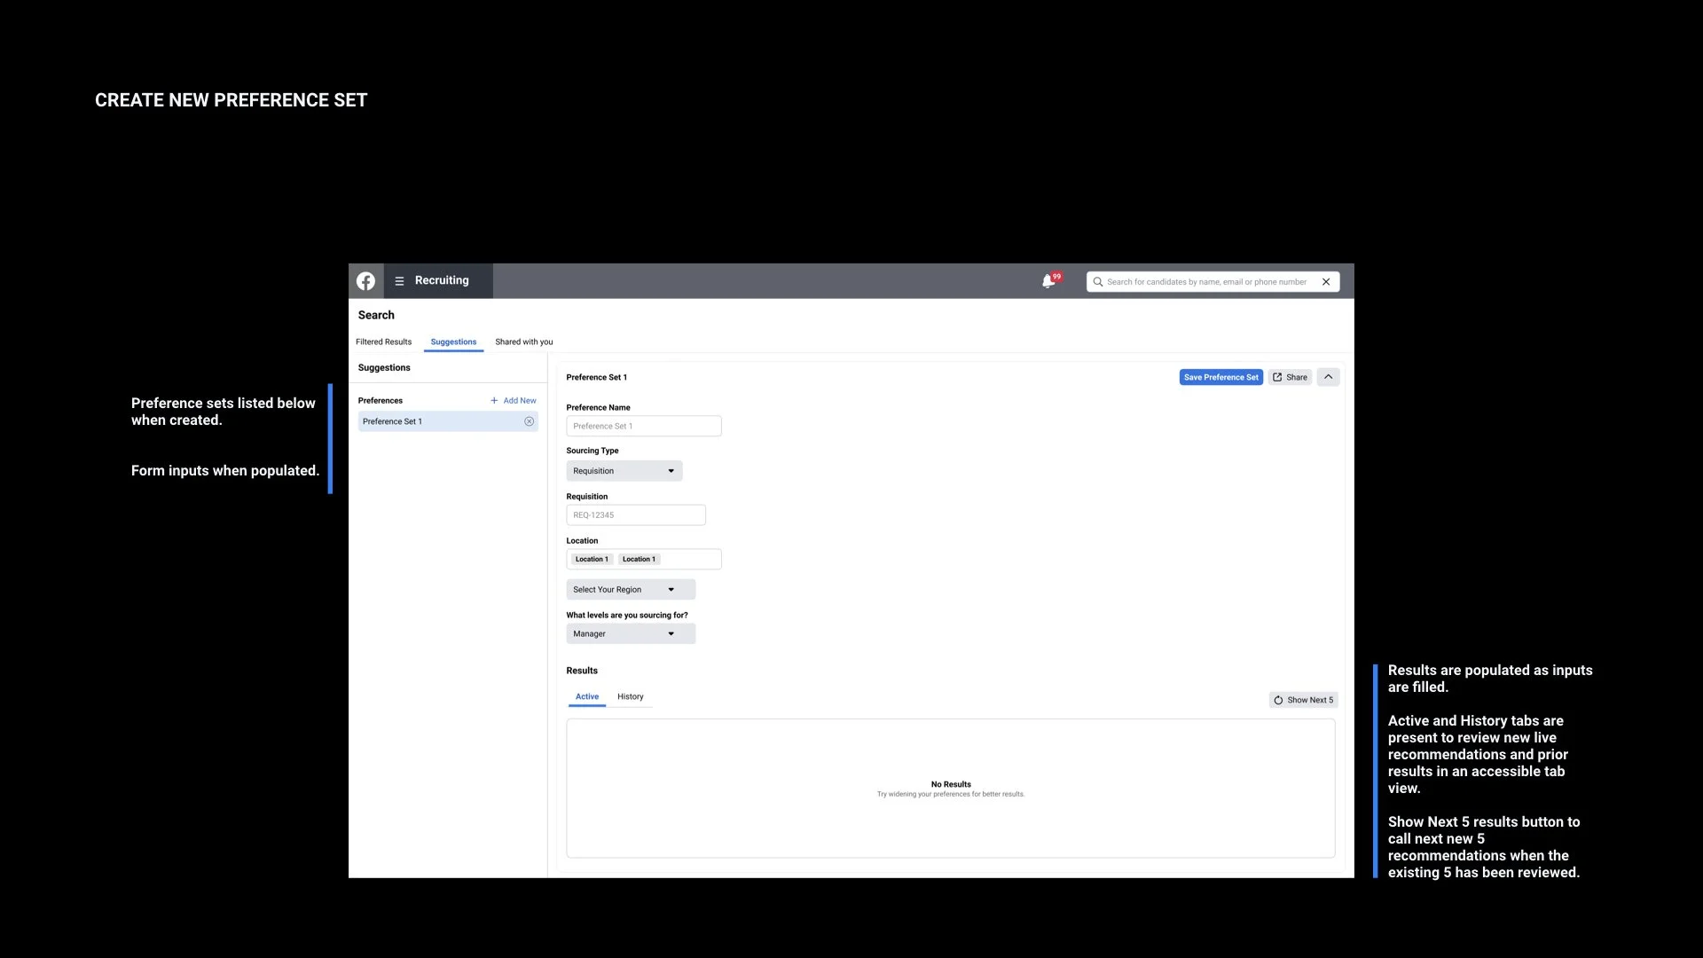Expand the Select Your Region dropdown
This screenshot has width=1703, height=958.
point(630,590)
